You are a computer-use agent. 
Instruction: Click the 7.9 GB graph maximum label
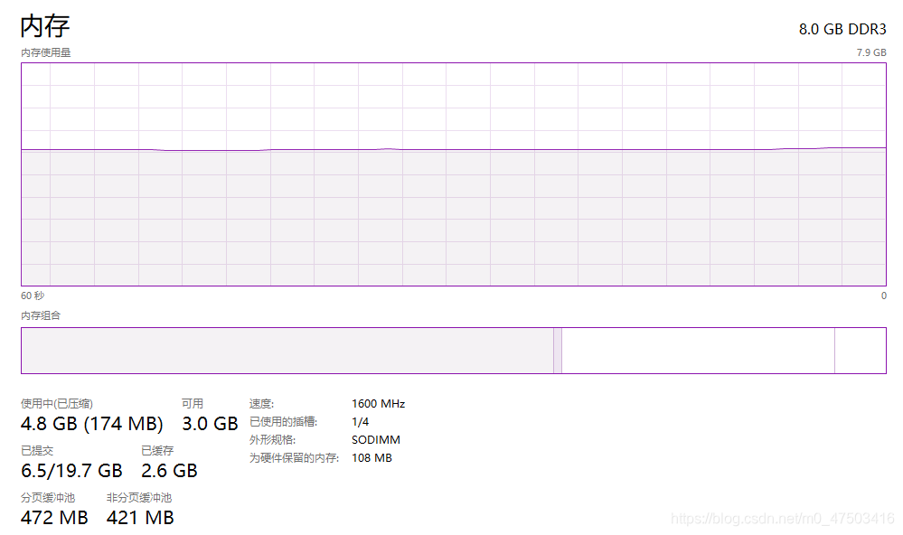(870, 52)
